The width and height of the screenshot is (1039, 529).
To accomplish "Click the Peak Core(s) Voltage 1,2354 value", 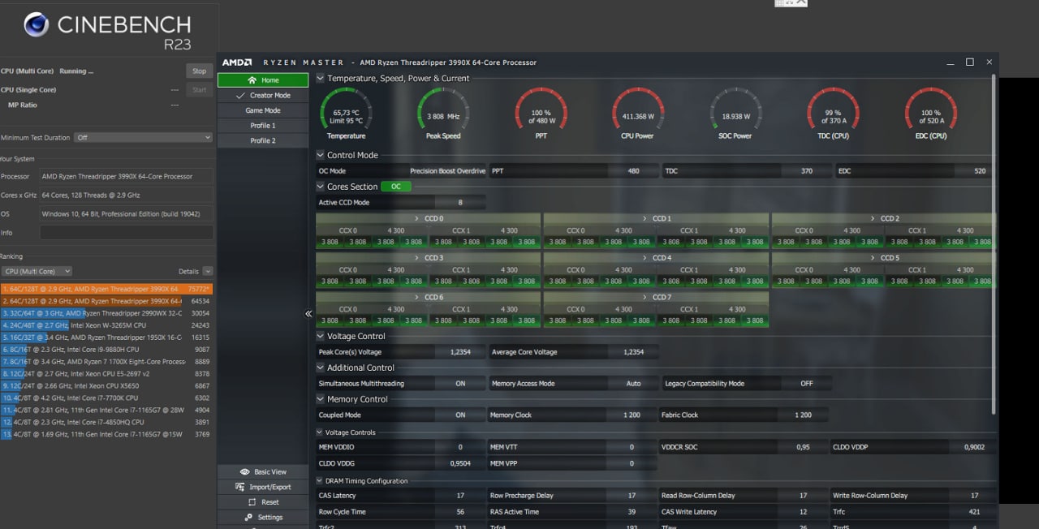I will coord(460,352).
